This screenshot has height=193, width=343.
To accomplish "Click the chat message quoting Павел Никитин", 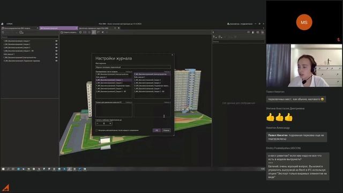I will pos(296,137).
